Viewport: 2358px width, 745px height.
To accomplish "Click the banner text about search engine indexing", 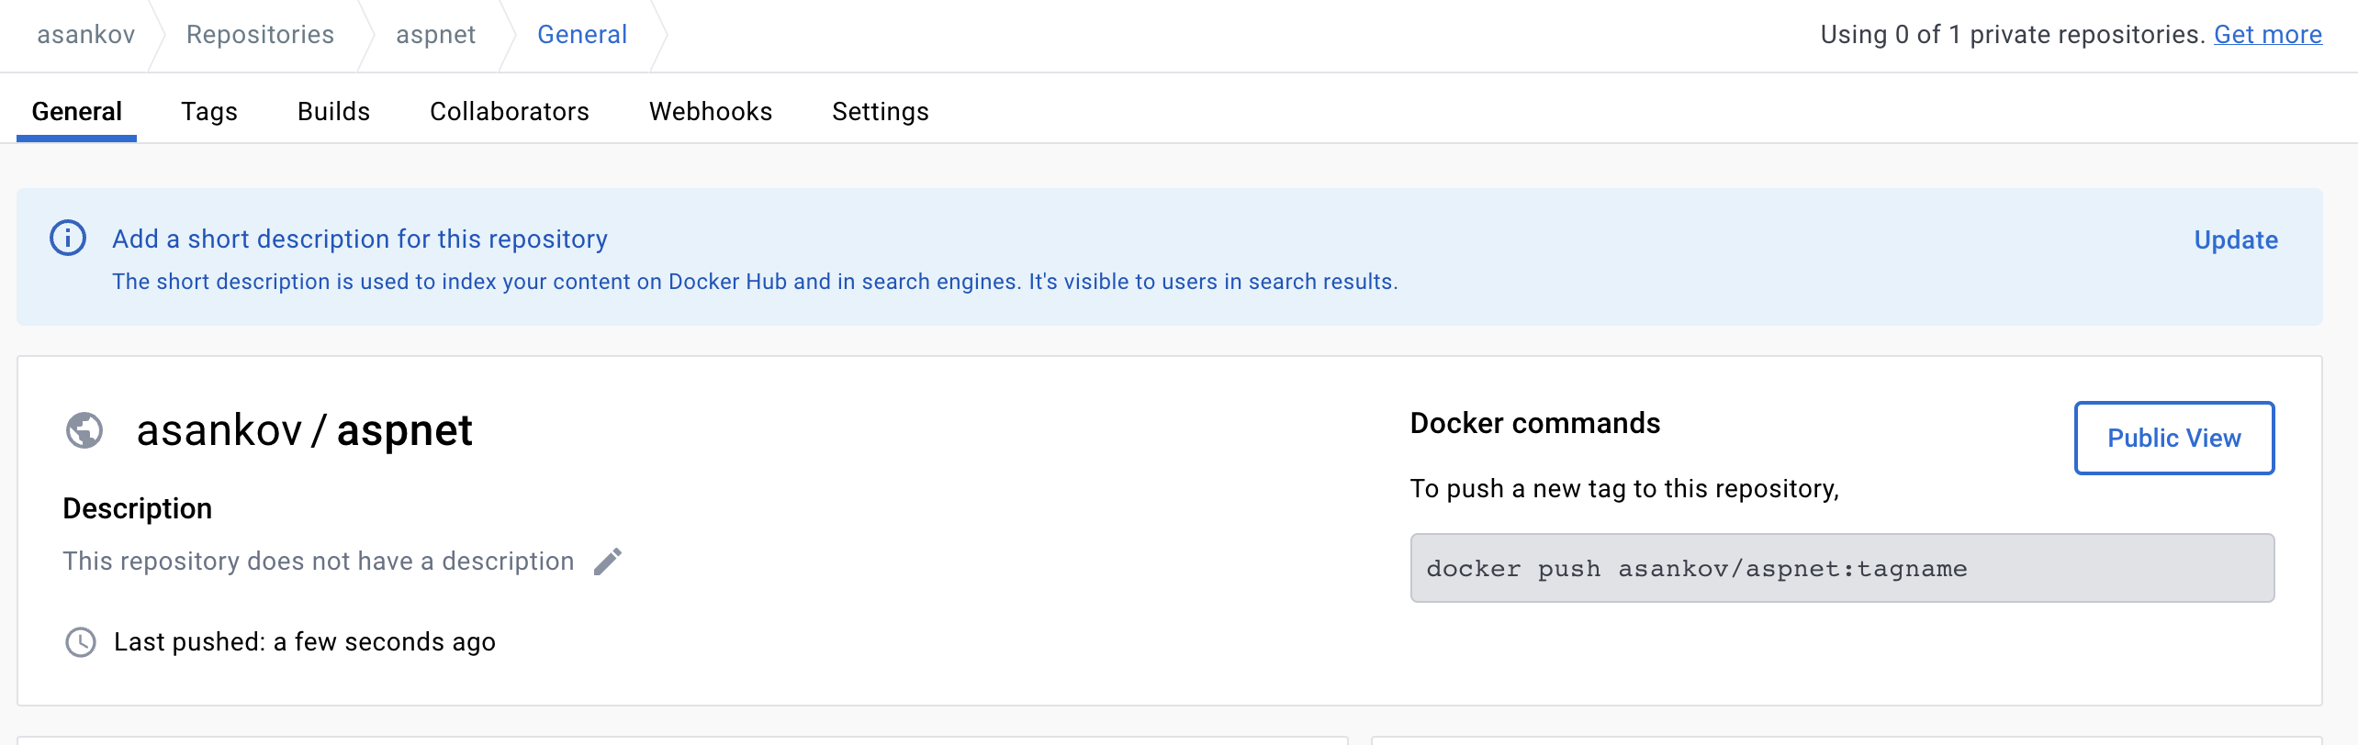I will point(755,282).
